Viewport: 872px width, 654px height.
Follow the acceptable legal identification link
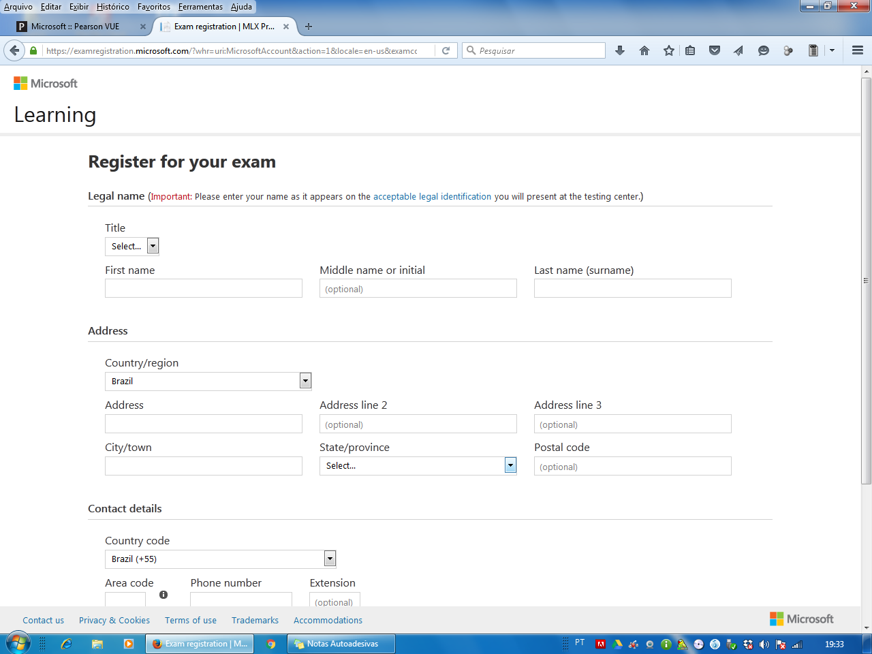pos(432,196)
